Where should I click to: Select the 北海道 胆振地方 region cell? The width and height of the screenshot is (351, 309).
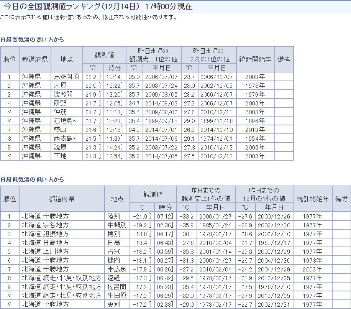(45, 234)
